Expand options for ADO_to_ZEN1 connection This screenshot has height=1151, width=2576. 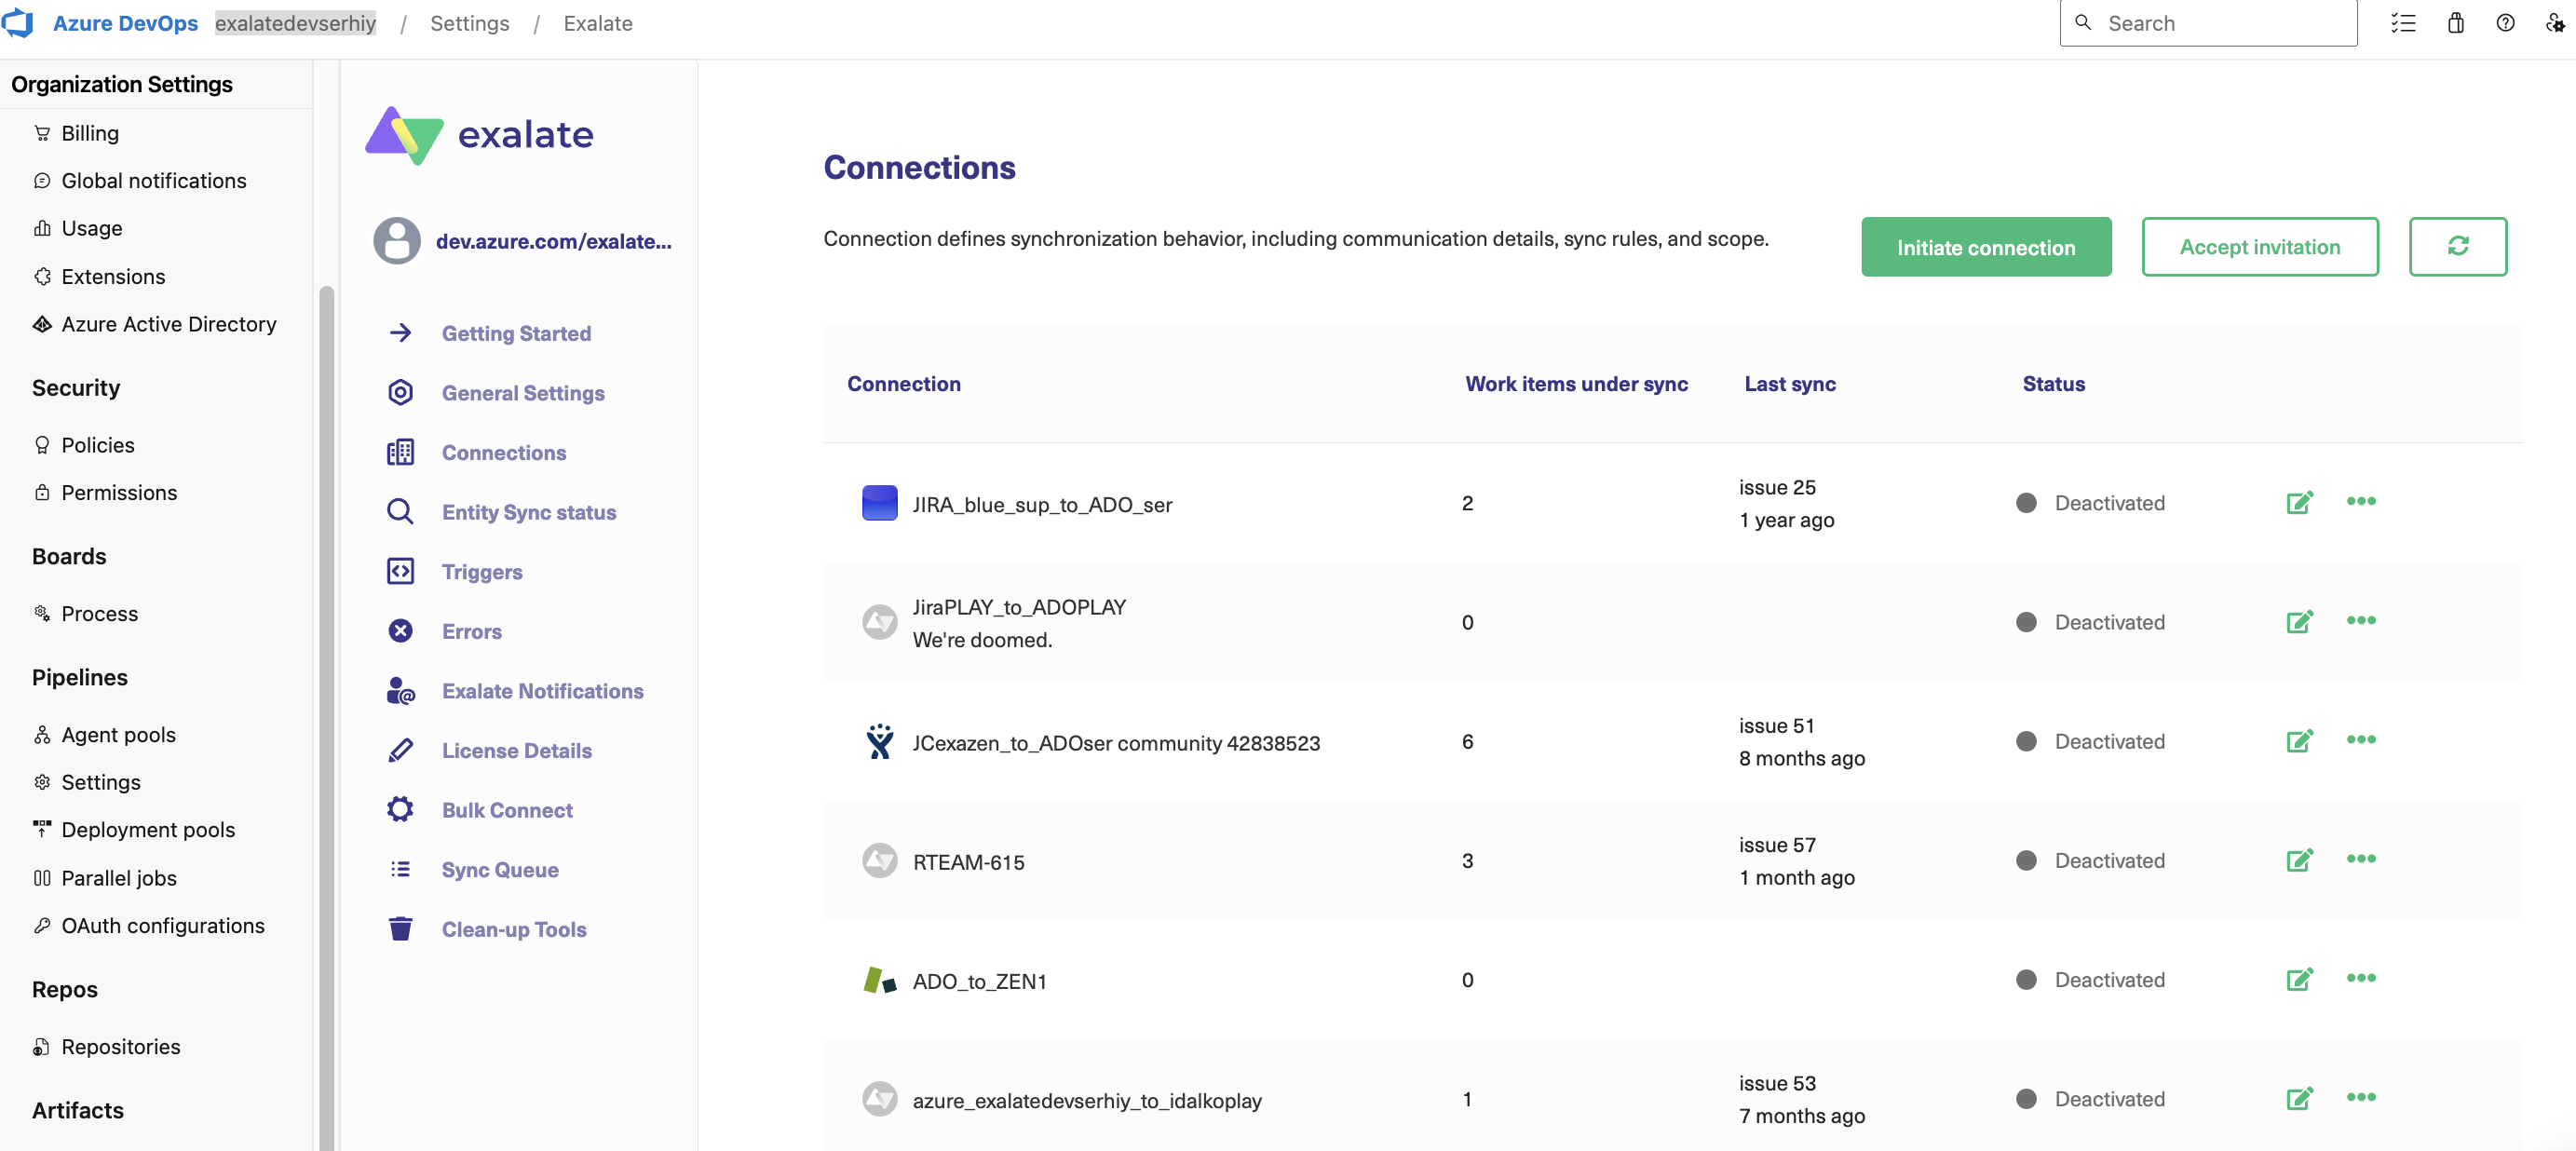pyautogui.click(x=2361, y=979)
